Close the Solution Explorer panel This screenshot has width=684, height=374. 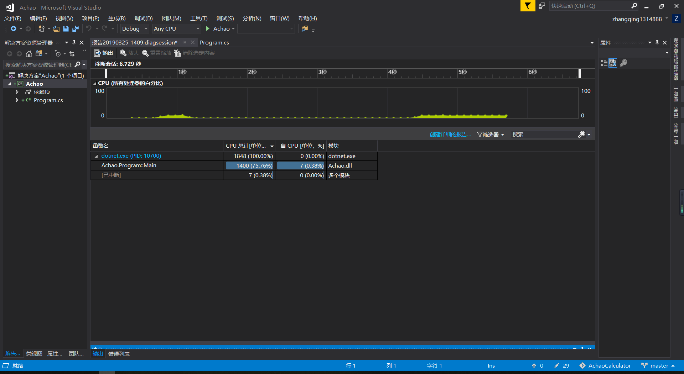pyautogui.click(x=82, y=43)
